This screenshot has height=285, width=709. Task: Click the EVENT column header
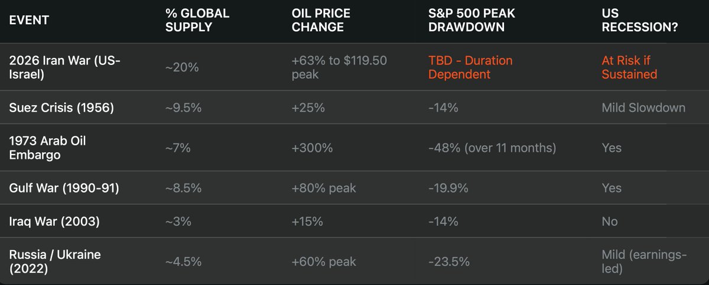click(28, 20)
